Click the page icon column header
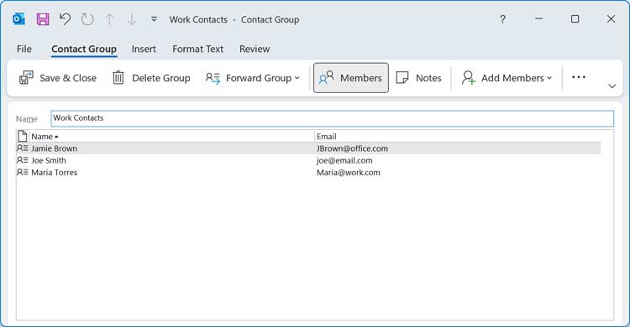This screenshot has width=630, height=327. click(23, 136)
